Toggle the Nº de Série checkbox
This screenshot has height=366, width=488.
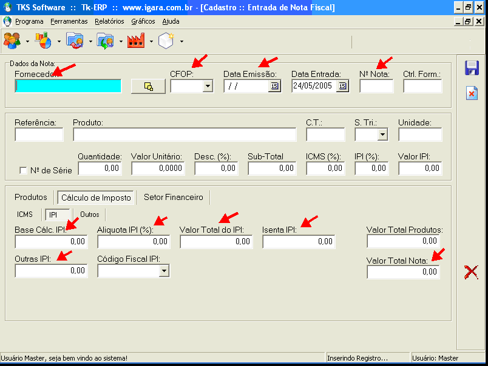point(24,170)
